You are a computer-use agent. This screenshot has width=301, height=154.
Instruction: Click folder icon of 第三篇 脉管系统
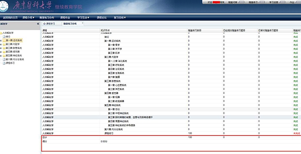coord(4,48)
